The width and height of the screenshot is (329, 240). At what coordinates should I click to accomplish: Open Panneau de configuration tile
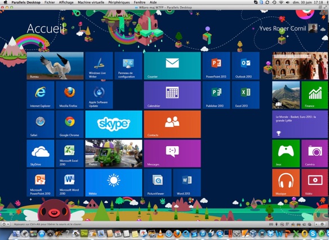(x=128, y=66)
